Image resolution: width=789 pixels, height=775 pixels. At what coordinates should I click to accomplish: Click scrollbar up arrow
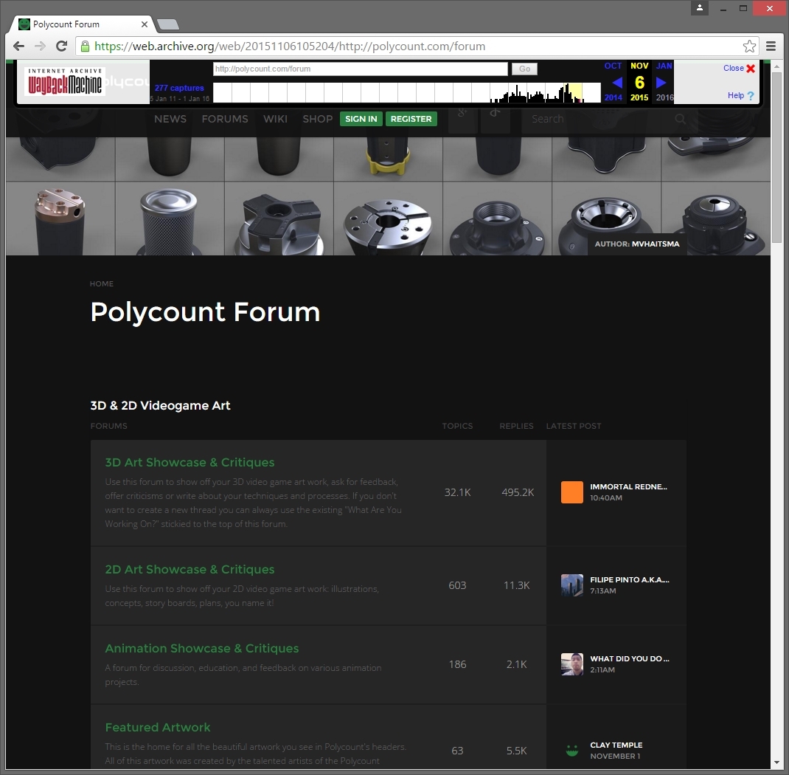click(x=776, y=66)
